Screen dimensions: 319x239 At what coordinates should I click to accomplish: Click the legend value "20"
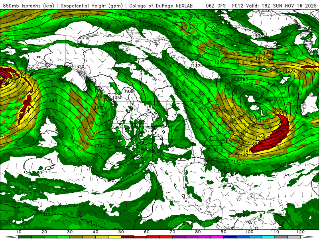pos(44,232)
